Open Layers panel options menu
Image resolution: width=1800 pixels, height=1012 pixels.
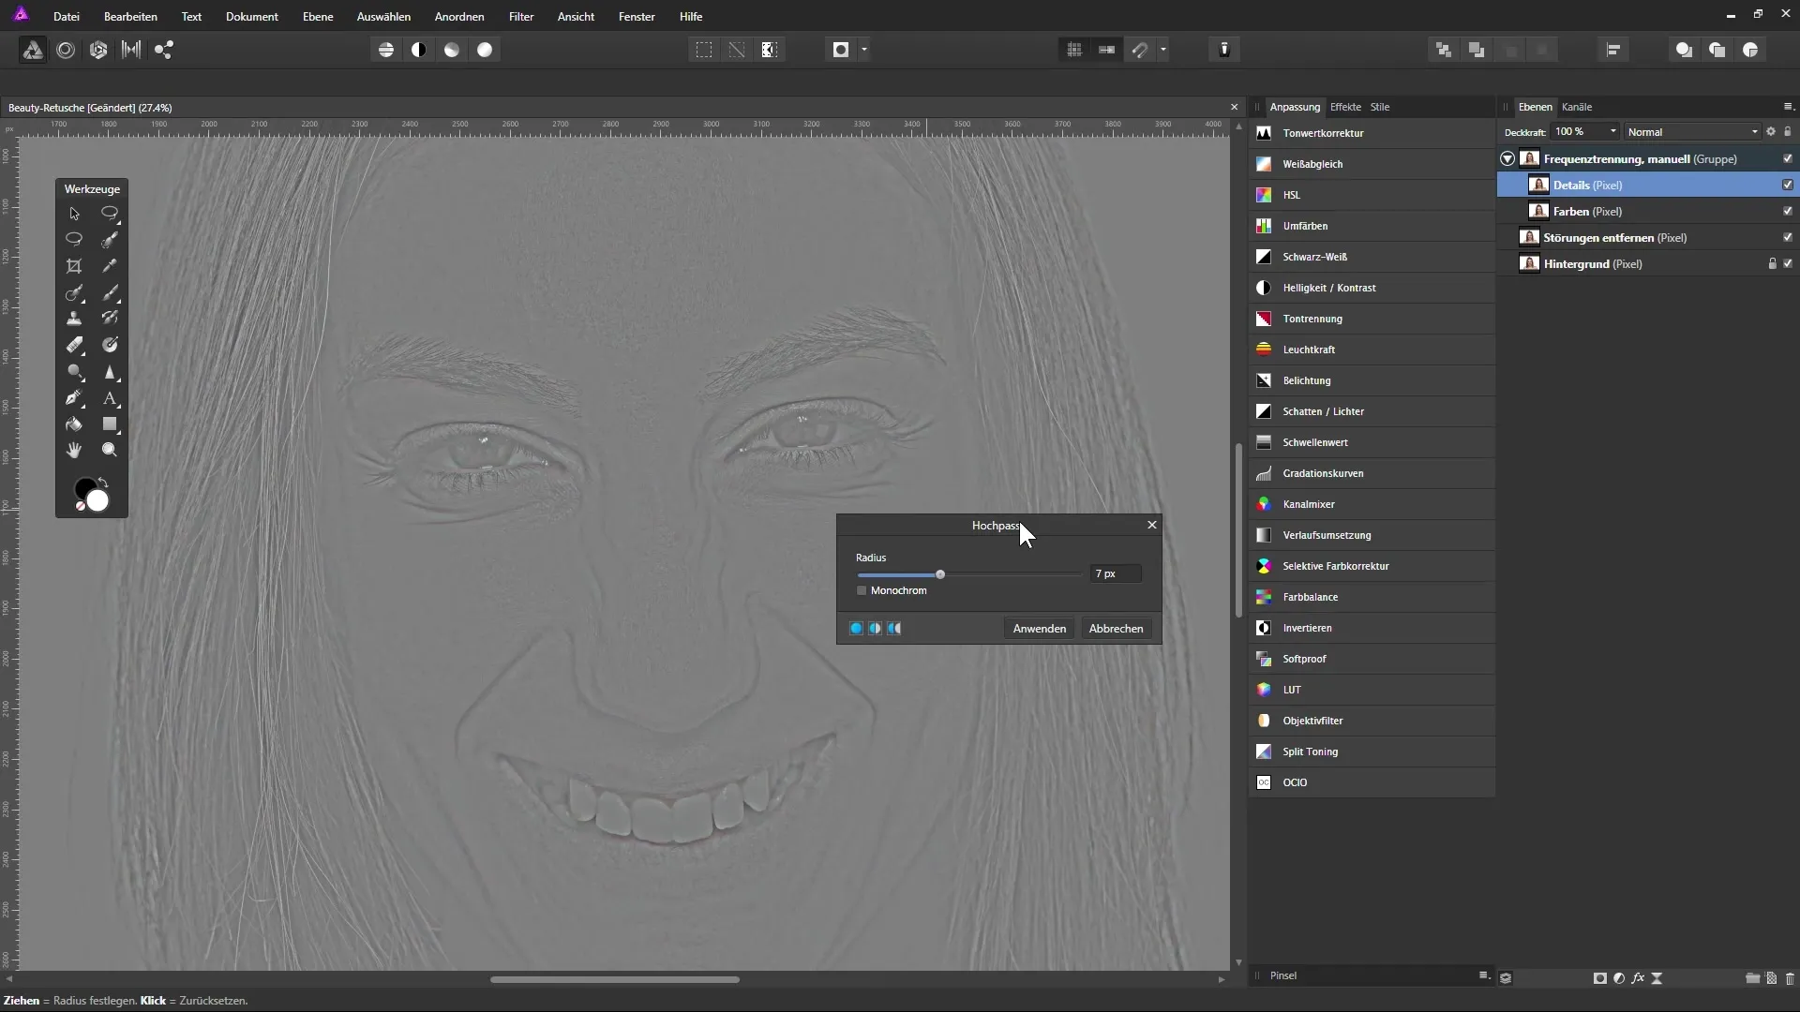pos(1788,106)
